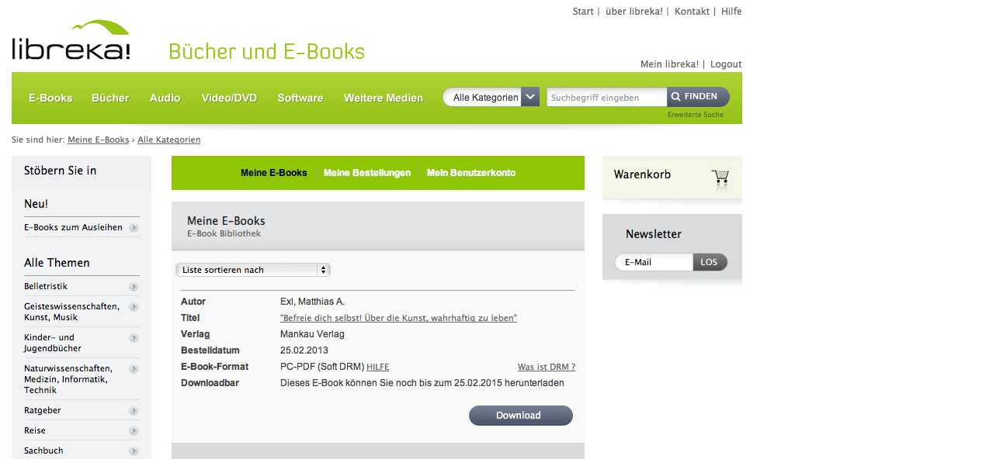Click arrow icon next to Reise
This screenshot has height=459, width=993.
point(134,431)
